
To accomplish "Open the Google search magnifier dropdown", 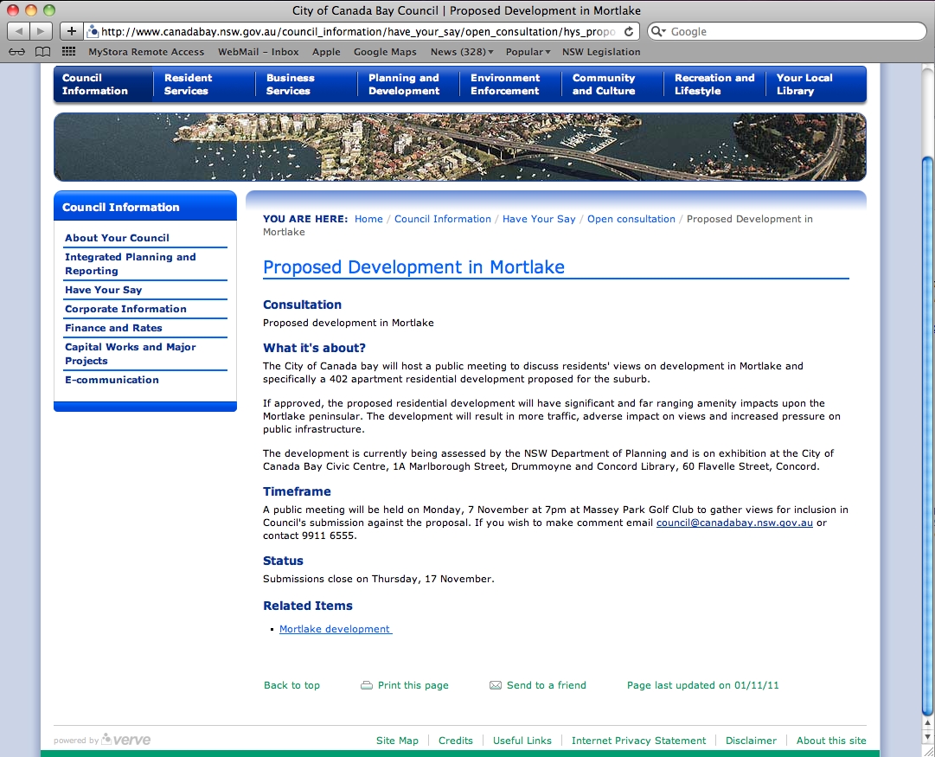I will (659, 31).
